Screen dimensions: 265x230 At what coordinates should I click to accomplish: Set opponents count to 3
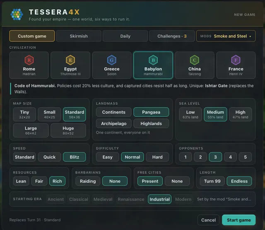pyautogui.click(x=215, y=157)
